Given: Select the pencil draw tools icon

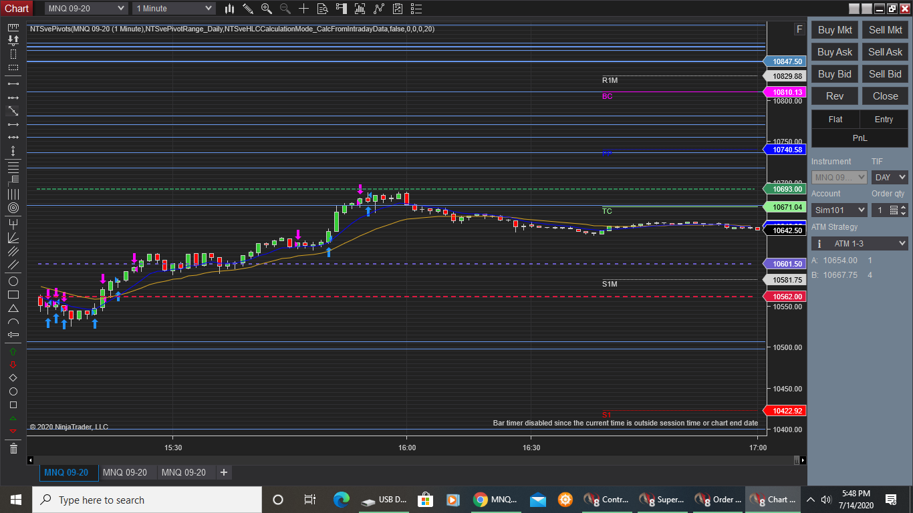Looking at the screenshot, I should tap(248, 9).
